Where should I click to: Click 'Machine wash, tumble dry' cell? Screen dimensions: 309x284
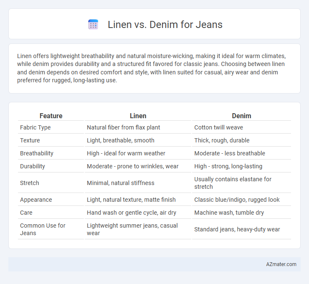coord(229,213)
